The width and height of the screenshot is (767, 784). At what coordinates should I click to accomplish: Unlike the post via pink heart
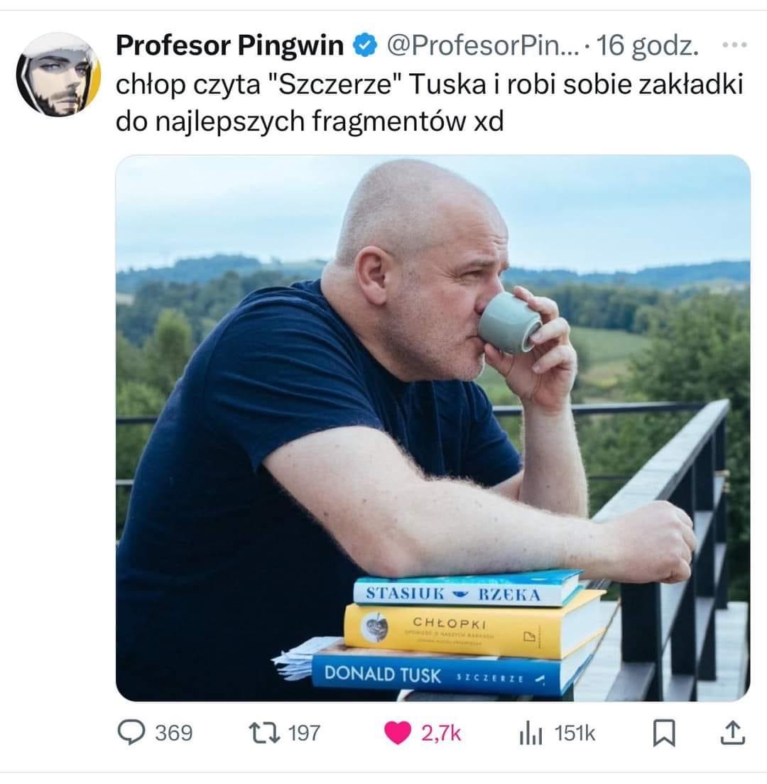(398, 733)
